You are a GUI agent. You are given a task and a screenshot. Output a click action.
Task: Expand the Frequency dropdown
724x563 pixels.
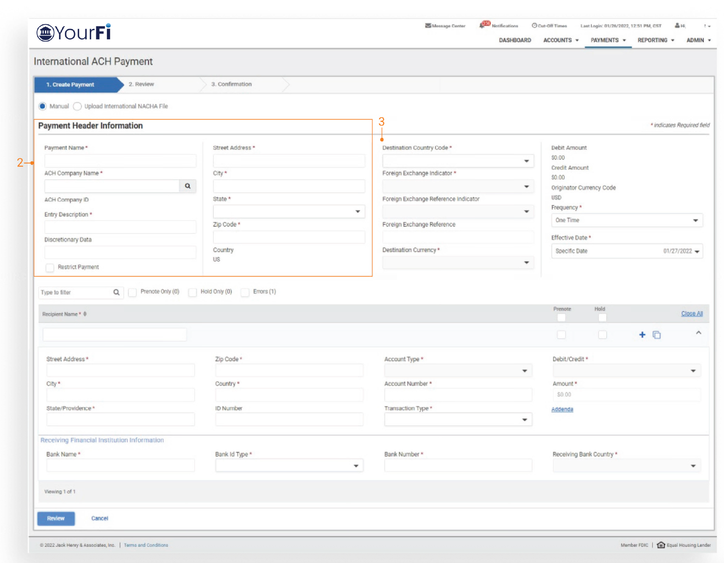[x=626, y=220]
